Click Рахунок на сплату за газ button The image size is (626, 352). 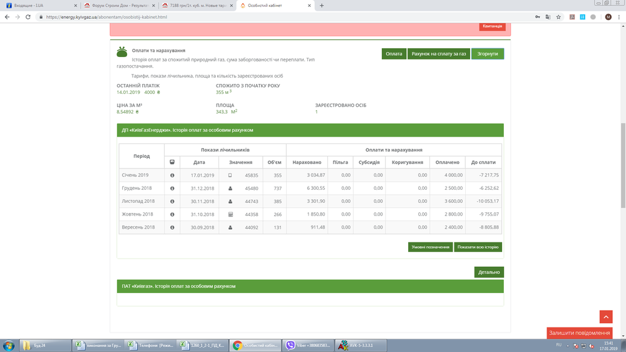pos(438,53)
